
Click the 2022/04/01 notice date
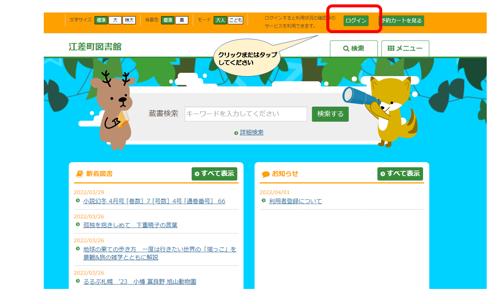click(275, 192)
